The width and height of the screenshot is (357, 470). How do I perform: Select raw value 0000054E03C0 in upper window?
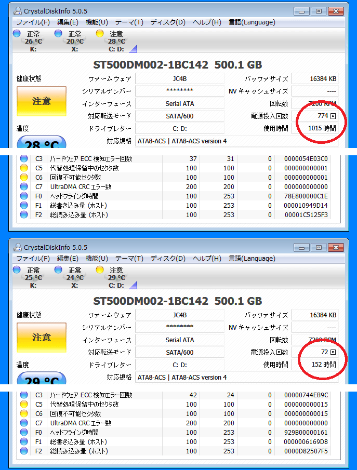306,158
